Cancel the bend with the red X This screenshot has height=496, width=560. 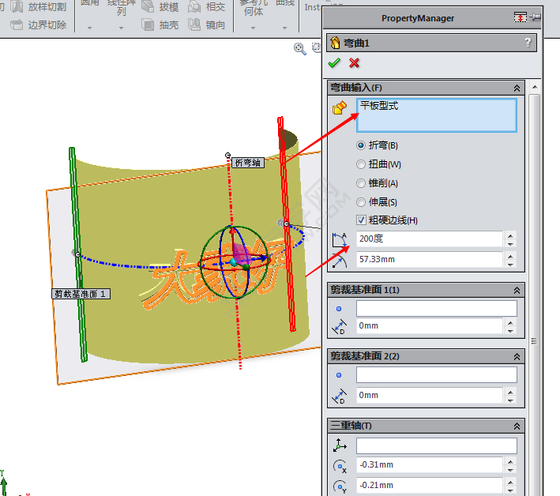point(355,63)
